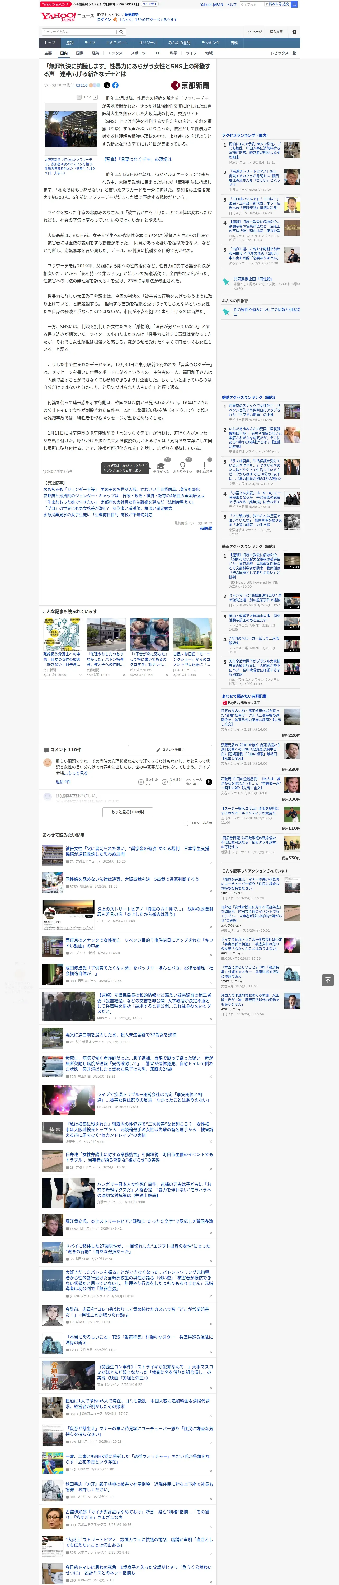Open the エキスパート tab
The width and height of the screenshot is (339, 1585).
point(117,43)
